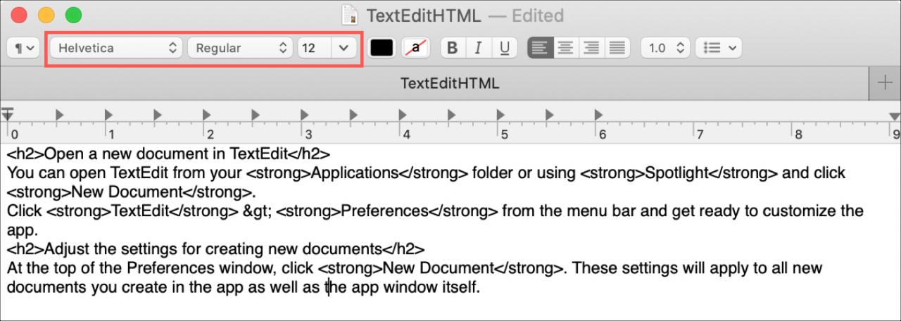Open the paragraph styles menu
The image size is (901, 321).
(x=23, y=48)
